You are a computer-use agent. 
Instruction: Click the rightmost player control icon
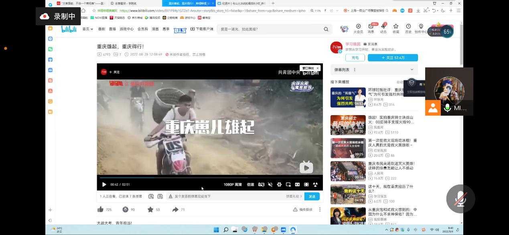point(315,184)
